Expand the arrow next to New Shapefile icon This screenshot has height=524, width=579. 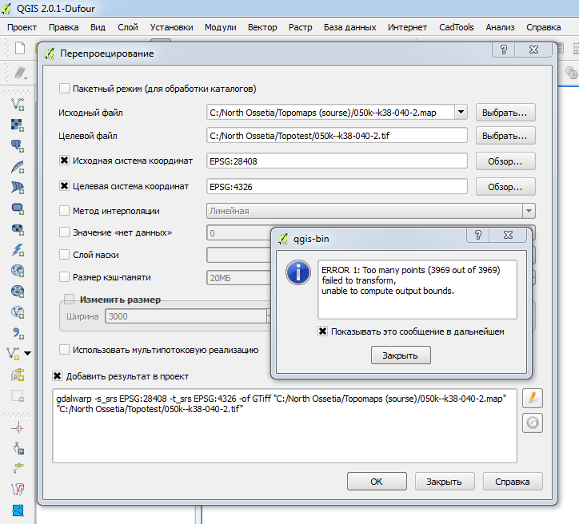28,354
